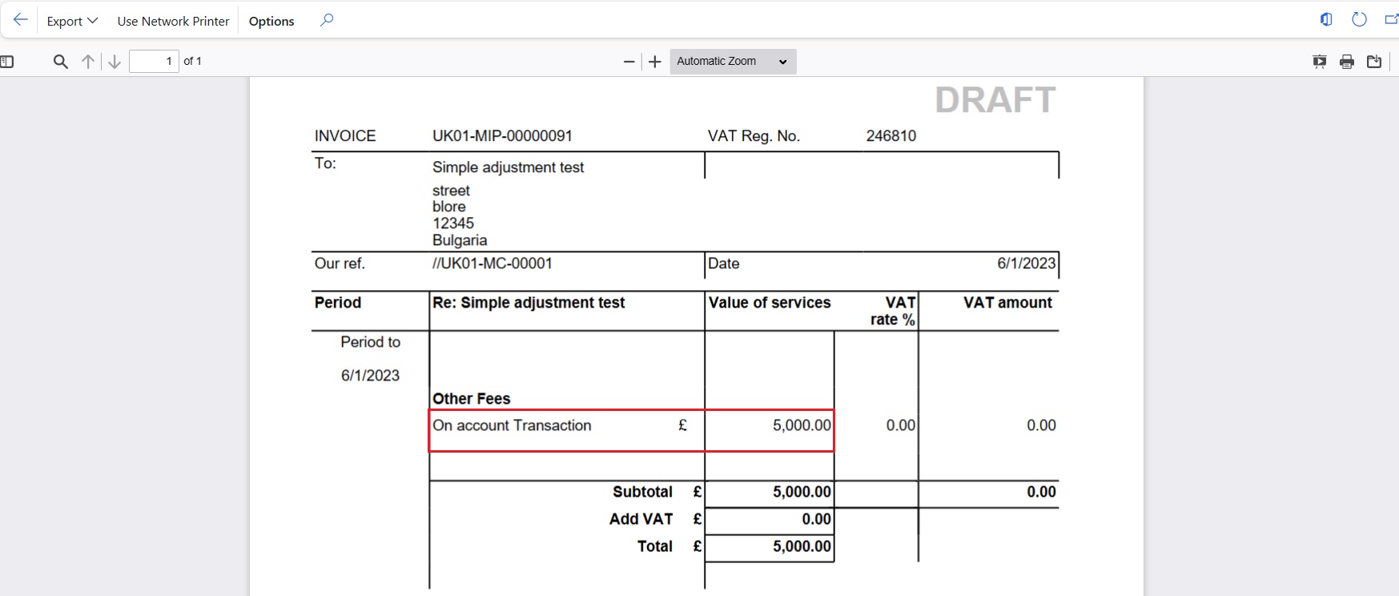
Task: Click On account Transaction line
Action: (x=512, y=425)
